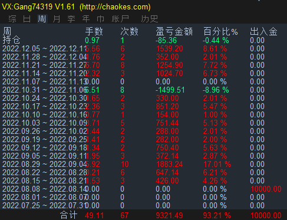This screenshot has height=220, width=287.
Task: Select the 持仓 position row label
Action: [11, 40]
